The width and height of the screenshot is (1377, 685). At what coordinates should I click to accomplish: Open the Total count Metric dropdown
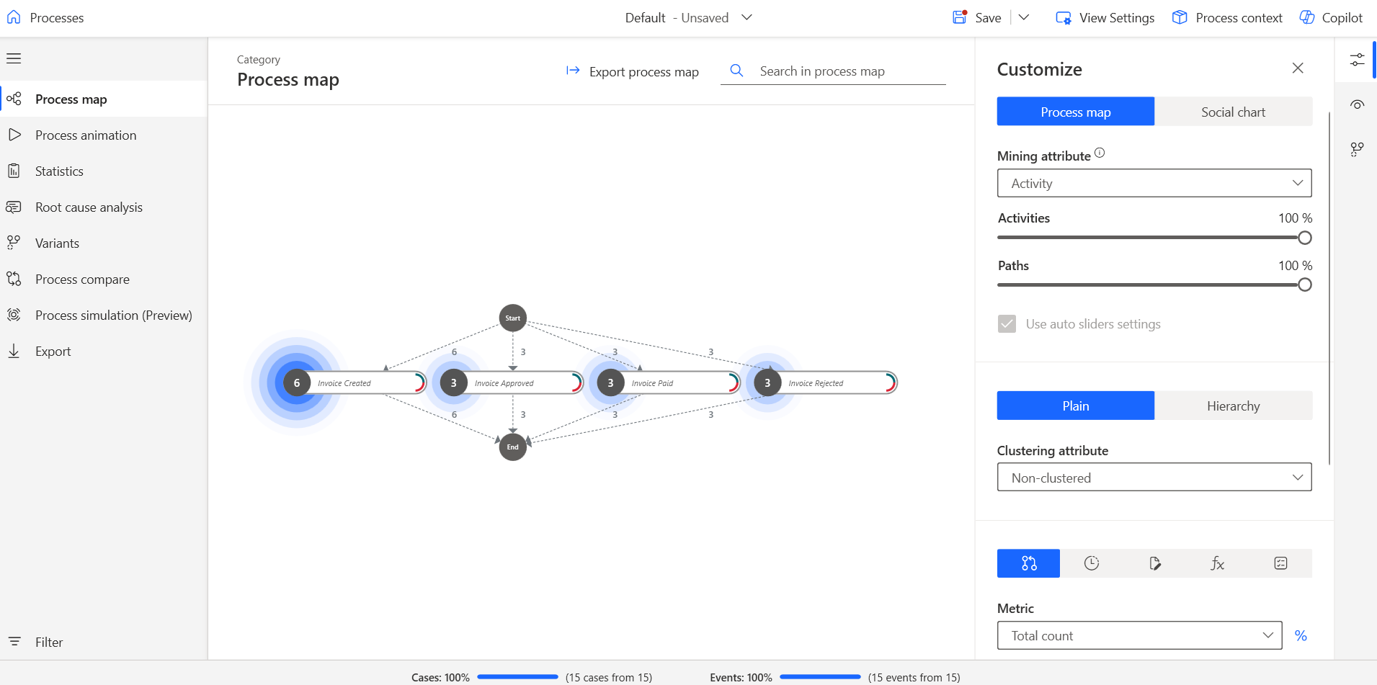[1138, 635]
